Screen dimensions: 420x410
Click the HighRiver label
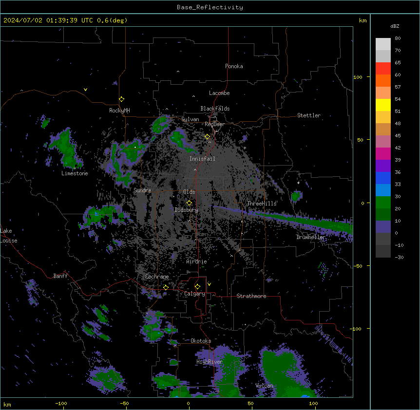tap(210, 362)
